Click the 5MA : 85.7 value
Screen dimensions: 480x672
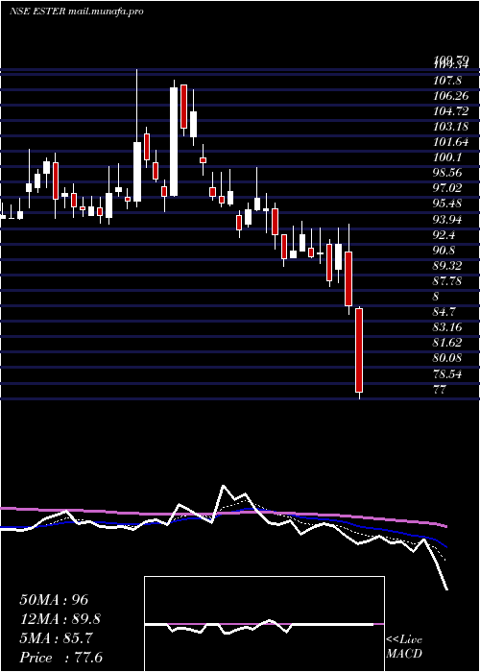[56, 638]
